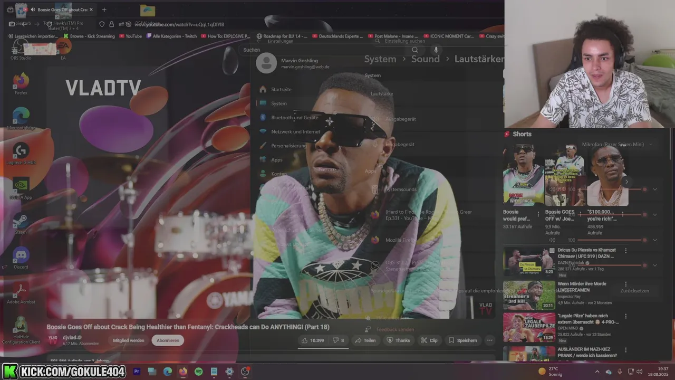
Task: Click the Teilen share button
Action: [x=365, y=340]
